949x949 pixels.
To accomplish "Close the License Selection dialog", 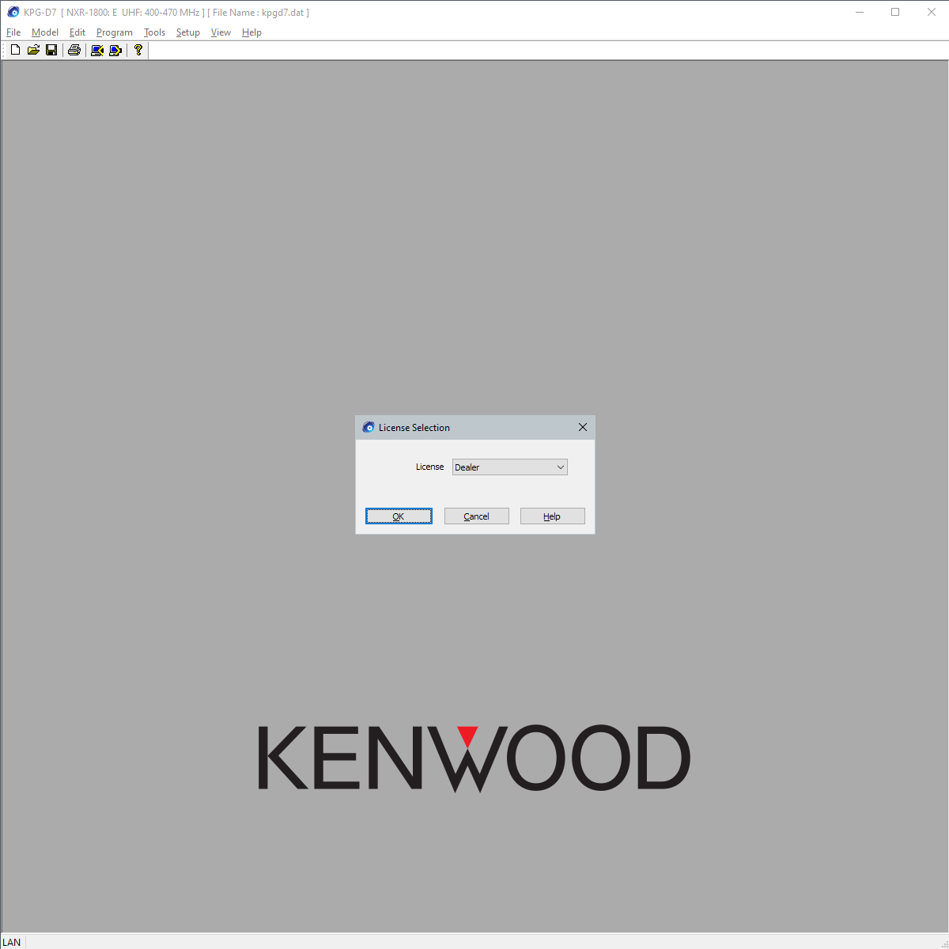I will tap(583, 427).
